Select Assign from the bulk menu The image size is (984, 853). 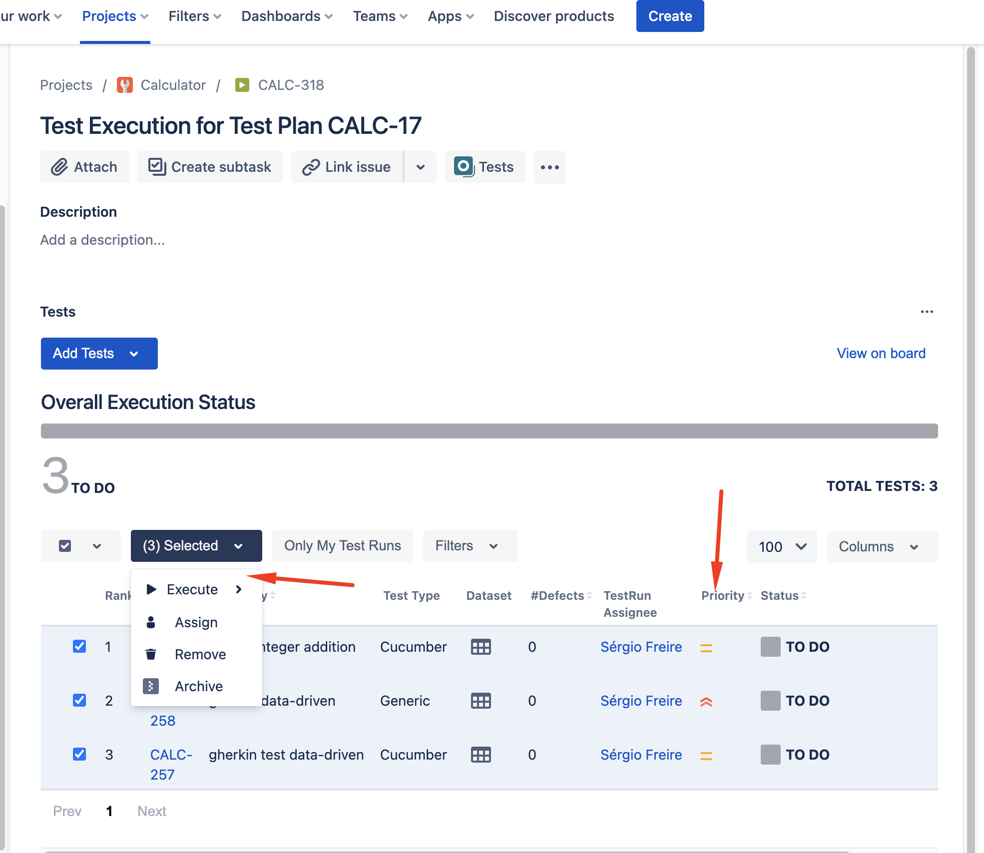196,622
